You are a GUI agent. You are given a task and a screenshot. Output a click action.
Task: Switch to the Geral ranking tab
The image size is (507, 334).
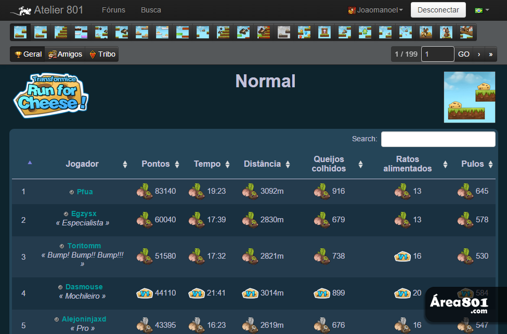(x=28, y=54)
